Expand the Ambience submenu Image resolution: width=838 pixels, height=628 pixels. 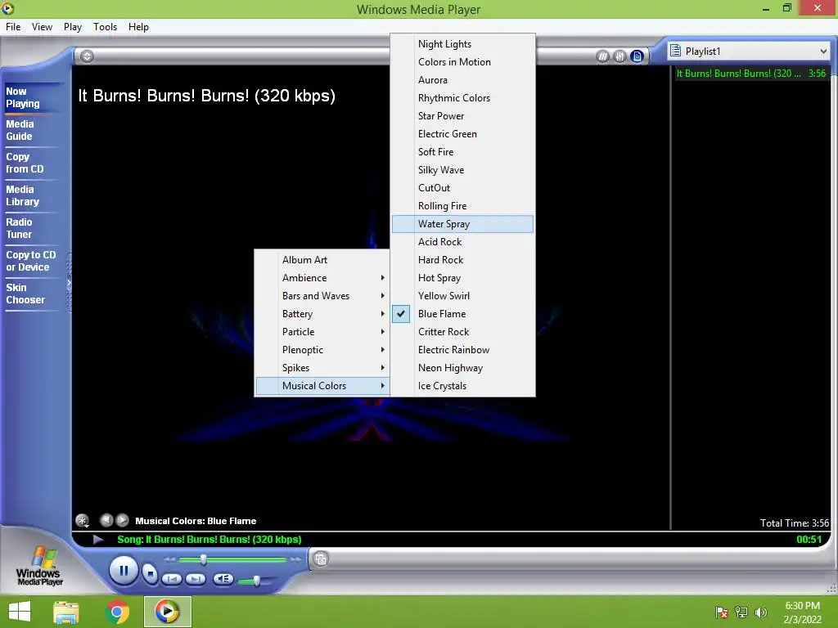(x=322, y=278)
